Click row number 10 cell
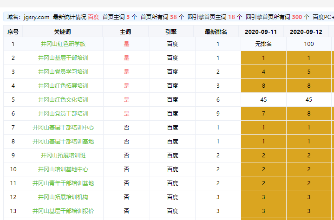This screenshot has height=220, width=334. pos(13,169)
